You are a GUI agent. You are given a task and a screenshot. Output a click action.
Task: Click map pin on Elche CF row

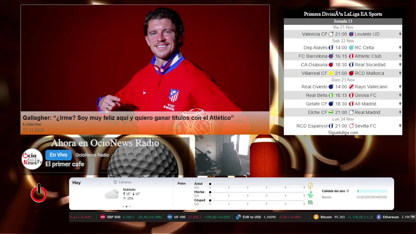click(400, 112)
